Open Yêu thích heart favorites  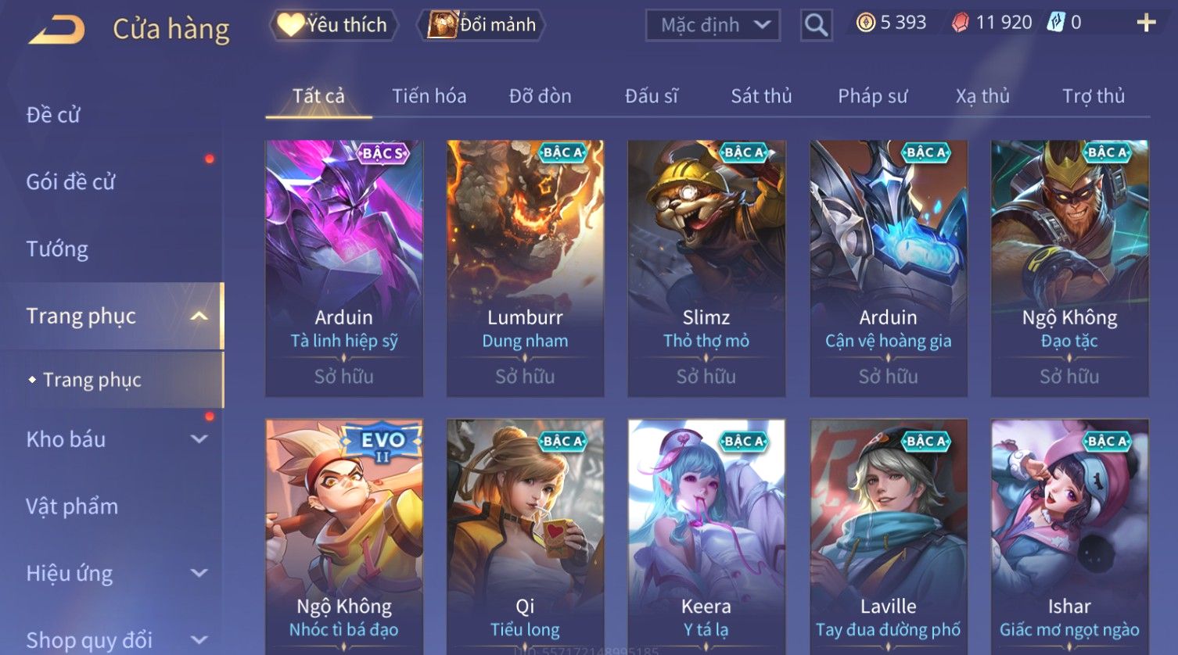(334, 25)
